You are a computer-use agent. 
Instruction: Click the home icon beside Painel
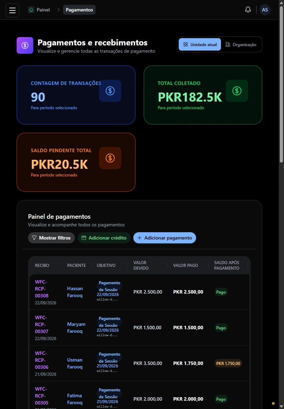pyautogui.click(x=31, y=10)
